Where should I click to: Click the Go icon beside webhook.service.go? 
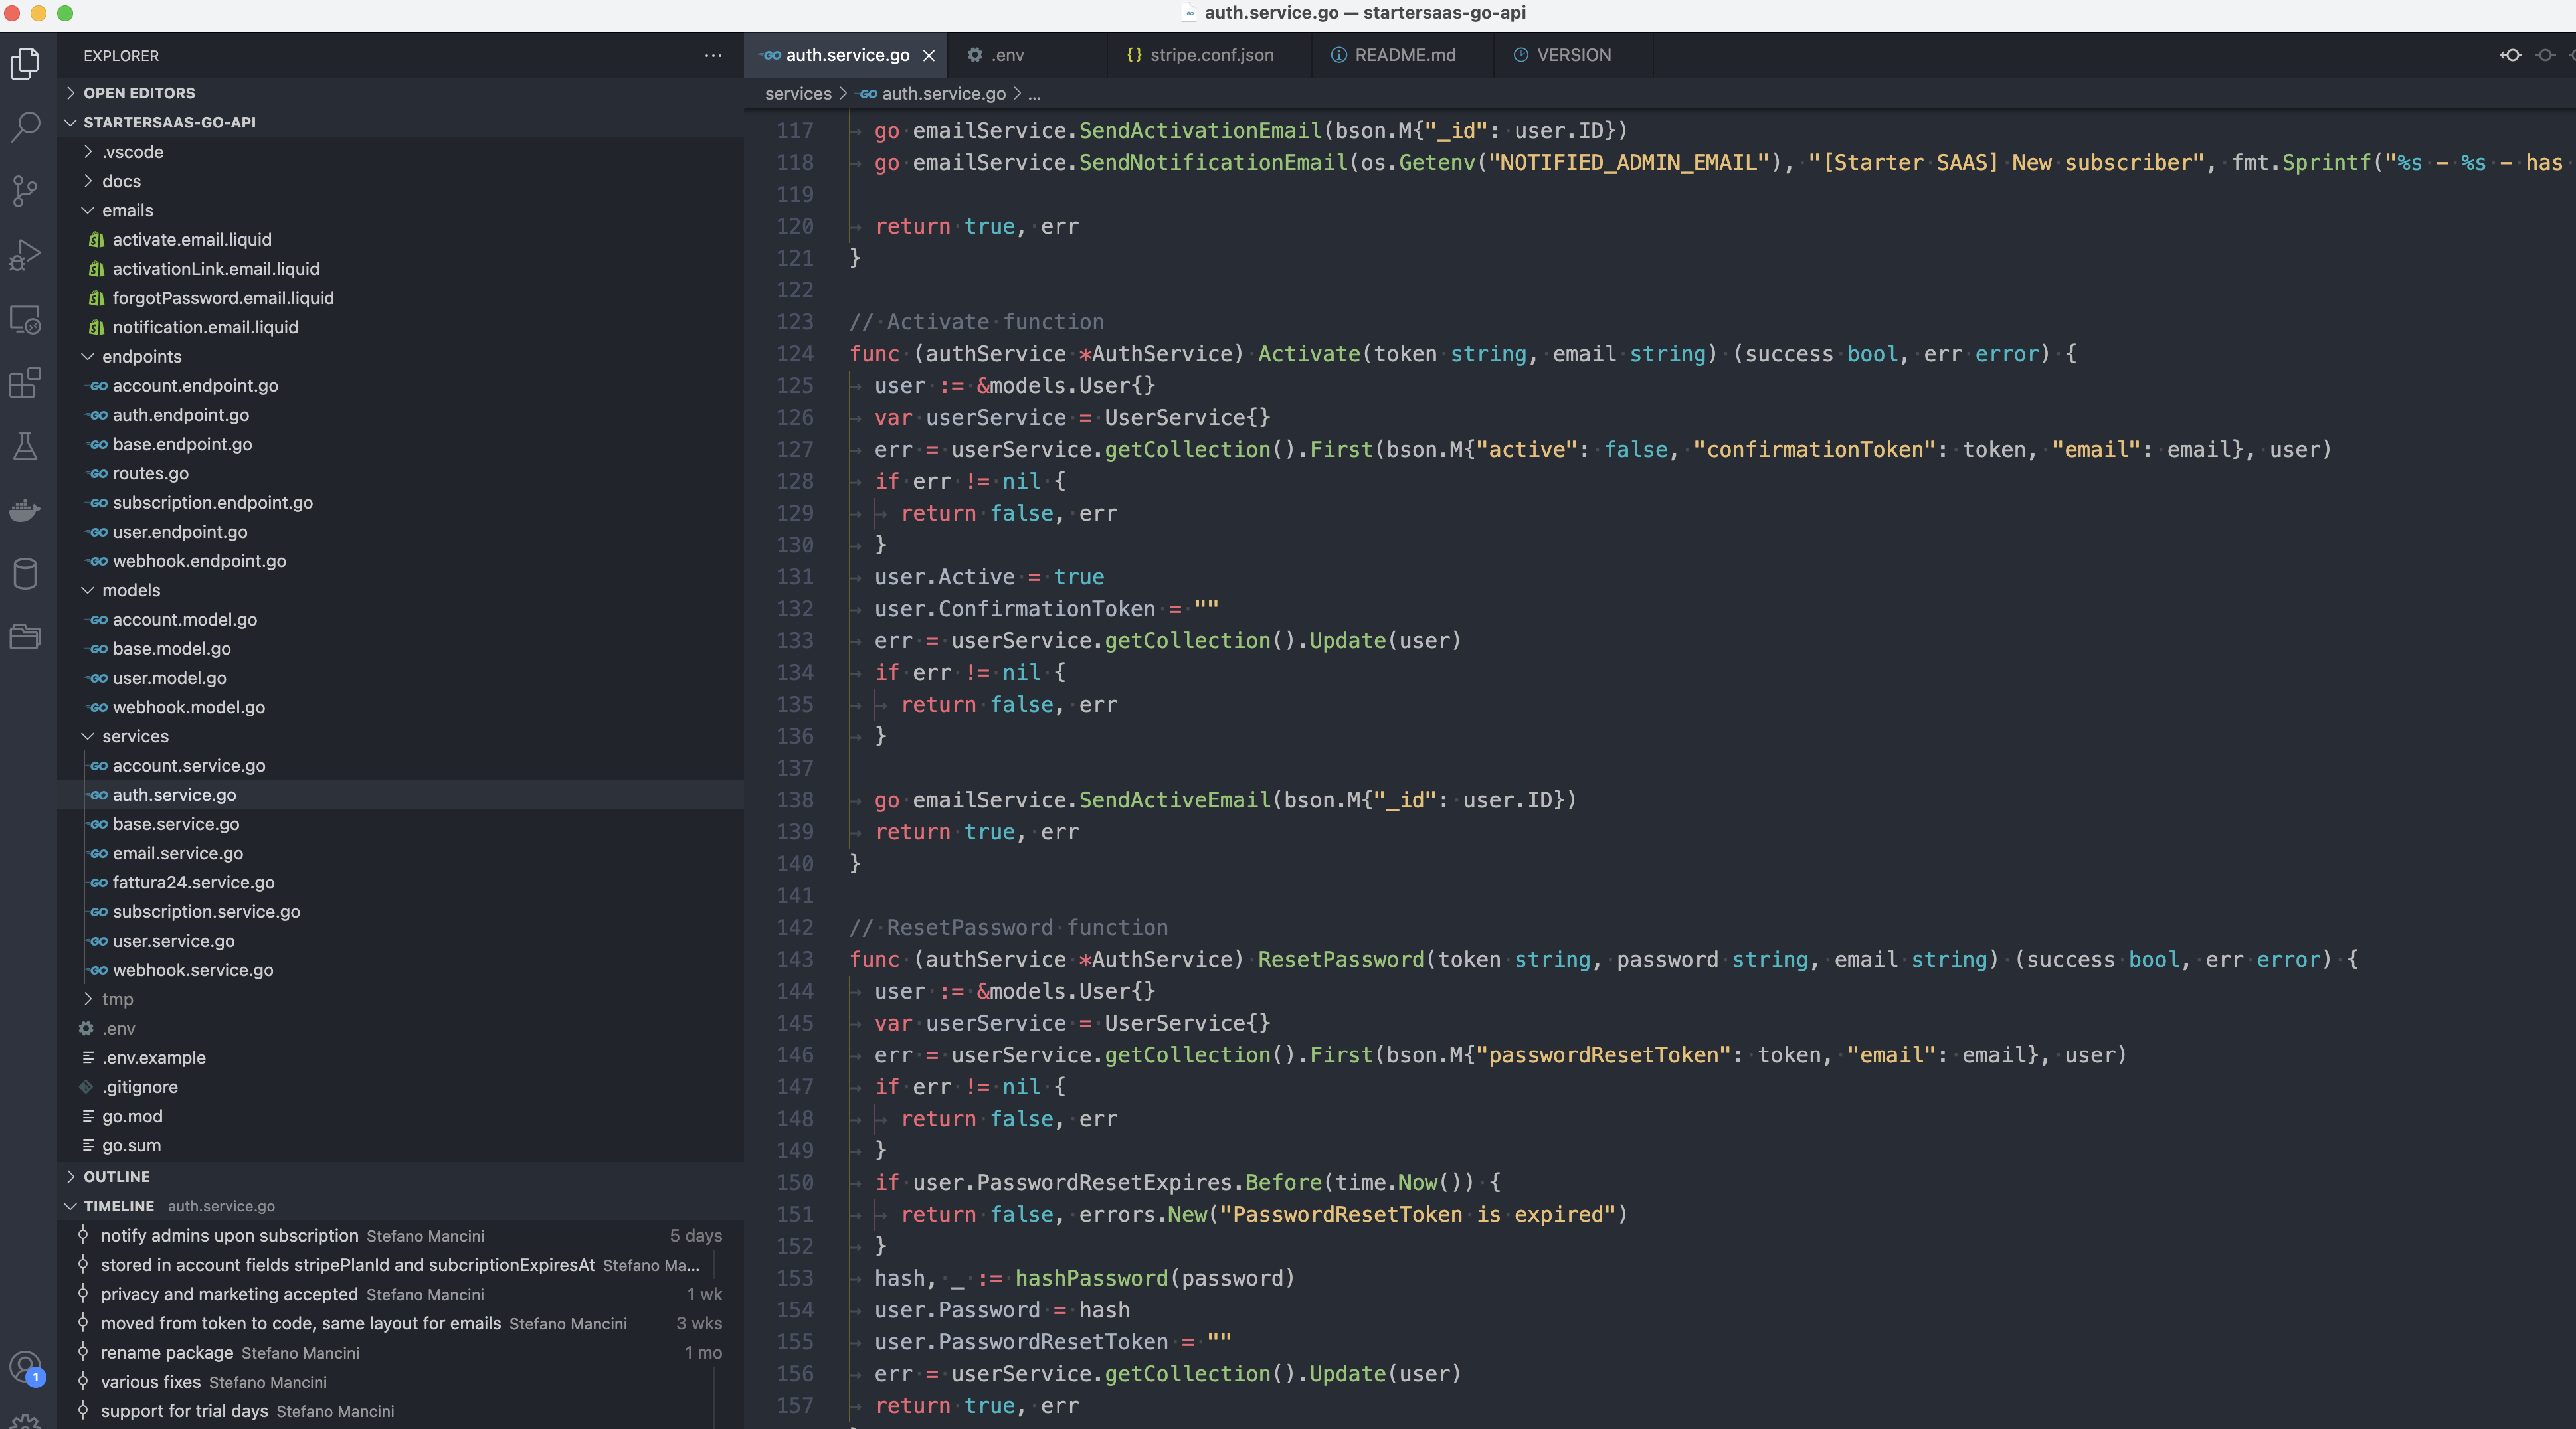(98, 970)
